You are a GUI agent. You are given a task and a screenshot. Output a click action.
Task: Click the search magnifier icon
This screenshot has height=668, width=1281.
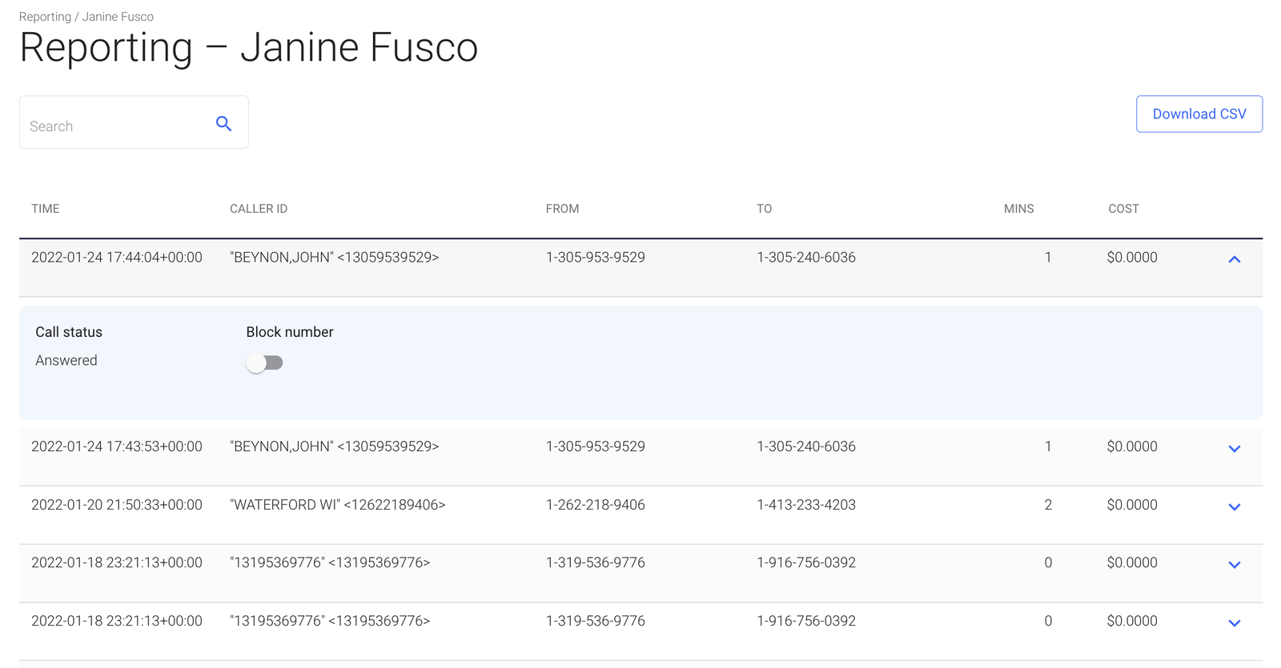(223, 124)
